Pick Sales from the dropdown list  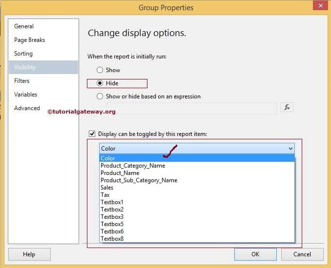click(197, 188)
